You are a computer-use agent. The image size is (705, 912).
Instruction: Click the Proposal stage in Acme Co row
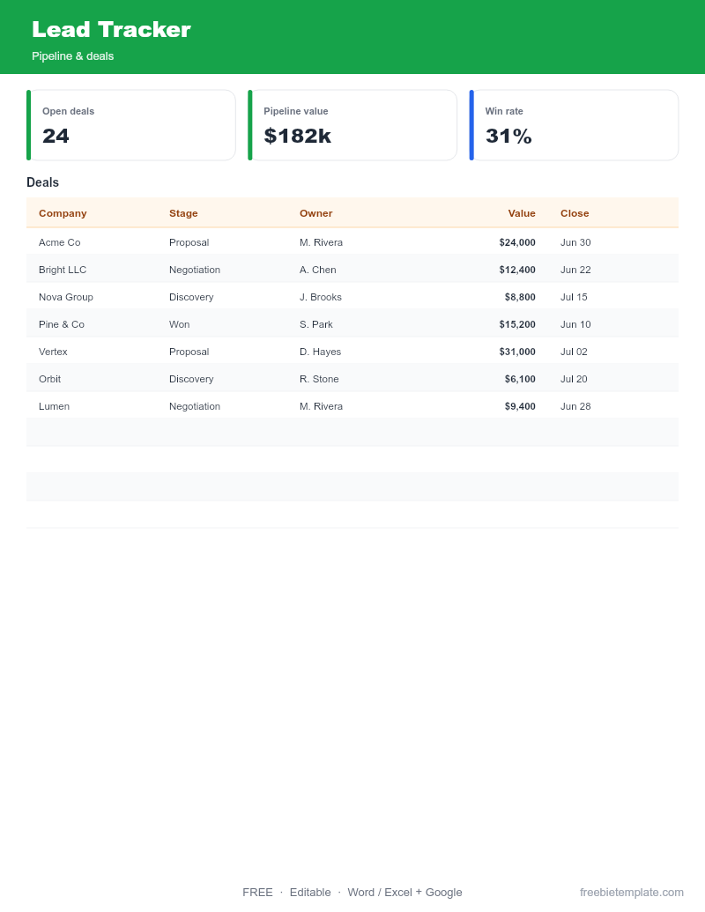tap(189, 242)
